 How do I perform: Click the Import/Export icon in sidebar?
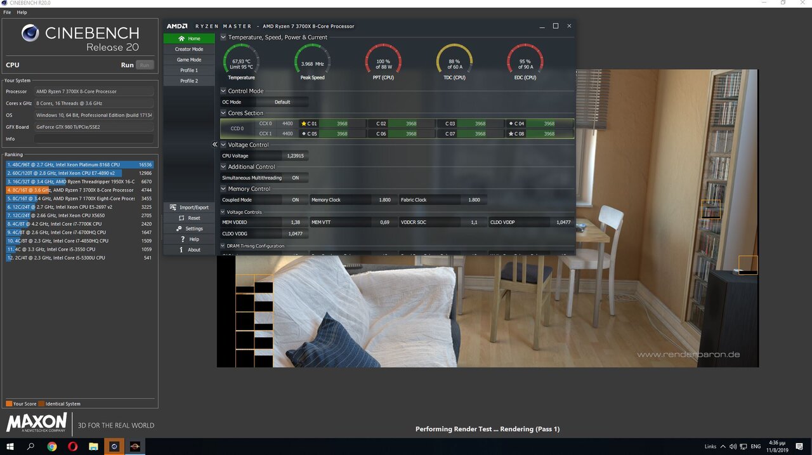coord(173,208)
